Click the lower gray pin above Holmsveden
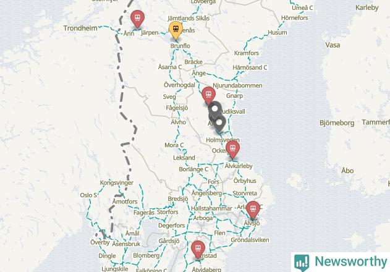 (x=219, y=123)
